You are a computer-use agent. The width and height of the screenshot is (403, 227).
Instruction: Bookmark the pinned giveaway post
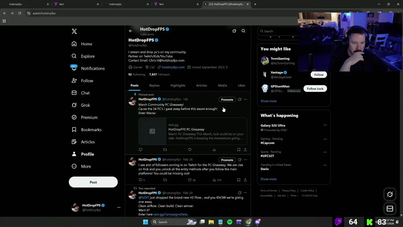point(239,149)
